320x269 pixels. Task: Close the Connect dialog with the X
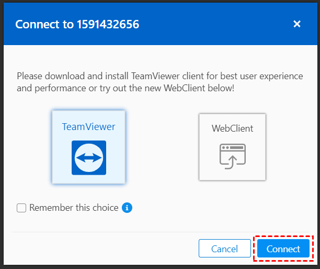(x=297, y=24)
